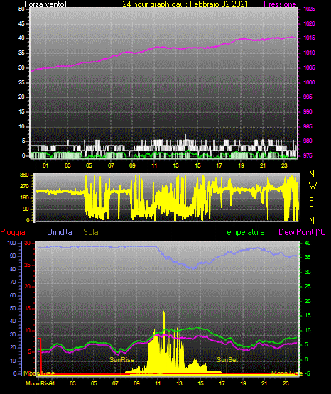The image size is (331, 394).
Task: Select the 24 hour graph day title
Action: coord(185,4)
